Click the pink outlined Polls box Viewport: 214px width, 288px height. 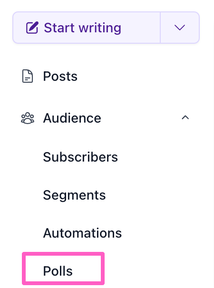tap(63, 269)
